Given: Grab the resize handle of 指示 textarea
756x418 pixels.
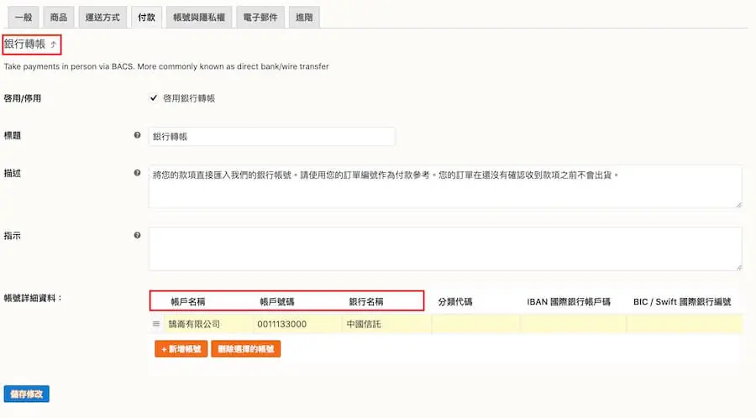Looking at the screenshot, I should pos(738,267).
